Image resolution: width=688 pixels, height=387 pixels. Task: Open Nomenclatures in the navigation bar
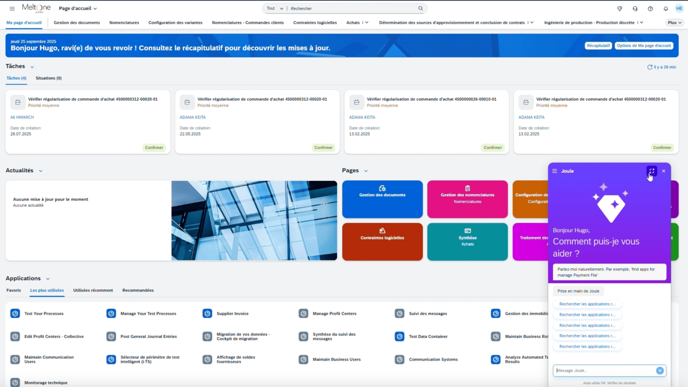coord(124,23)
